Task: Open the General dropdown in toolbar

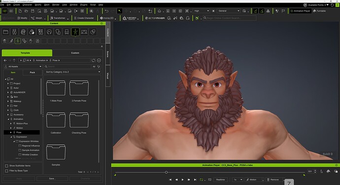Action: click(229, 11)
